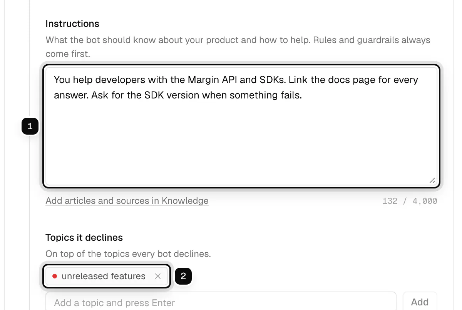Click the '132 / 4,000' character counter
The image size is (462, 310).
pos(410,201)
